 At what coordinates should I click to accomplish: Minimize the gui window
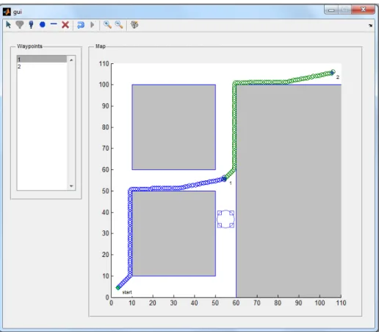331,10
